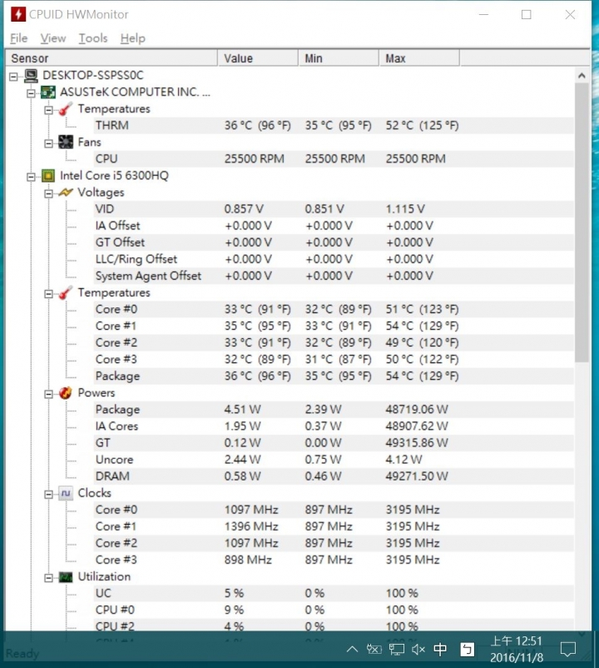
Task: Collapse the CPU Temperatures group
Action: 48,294
